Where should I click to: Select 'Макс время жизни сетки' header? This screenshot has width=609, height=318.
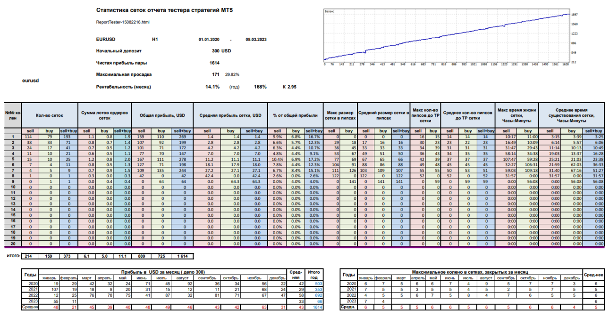click(x=517, y=115)
